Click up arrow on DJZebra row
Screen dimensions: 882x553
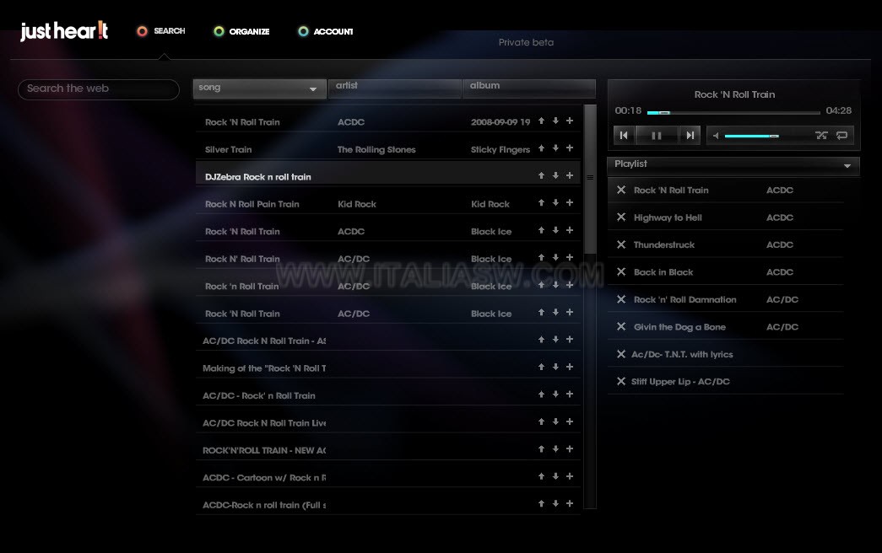click(541, 175)
